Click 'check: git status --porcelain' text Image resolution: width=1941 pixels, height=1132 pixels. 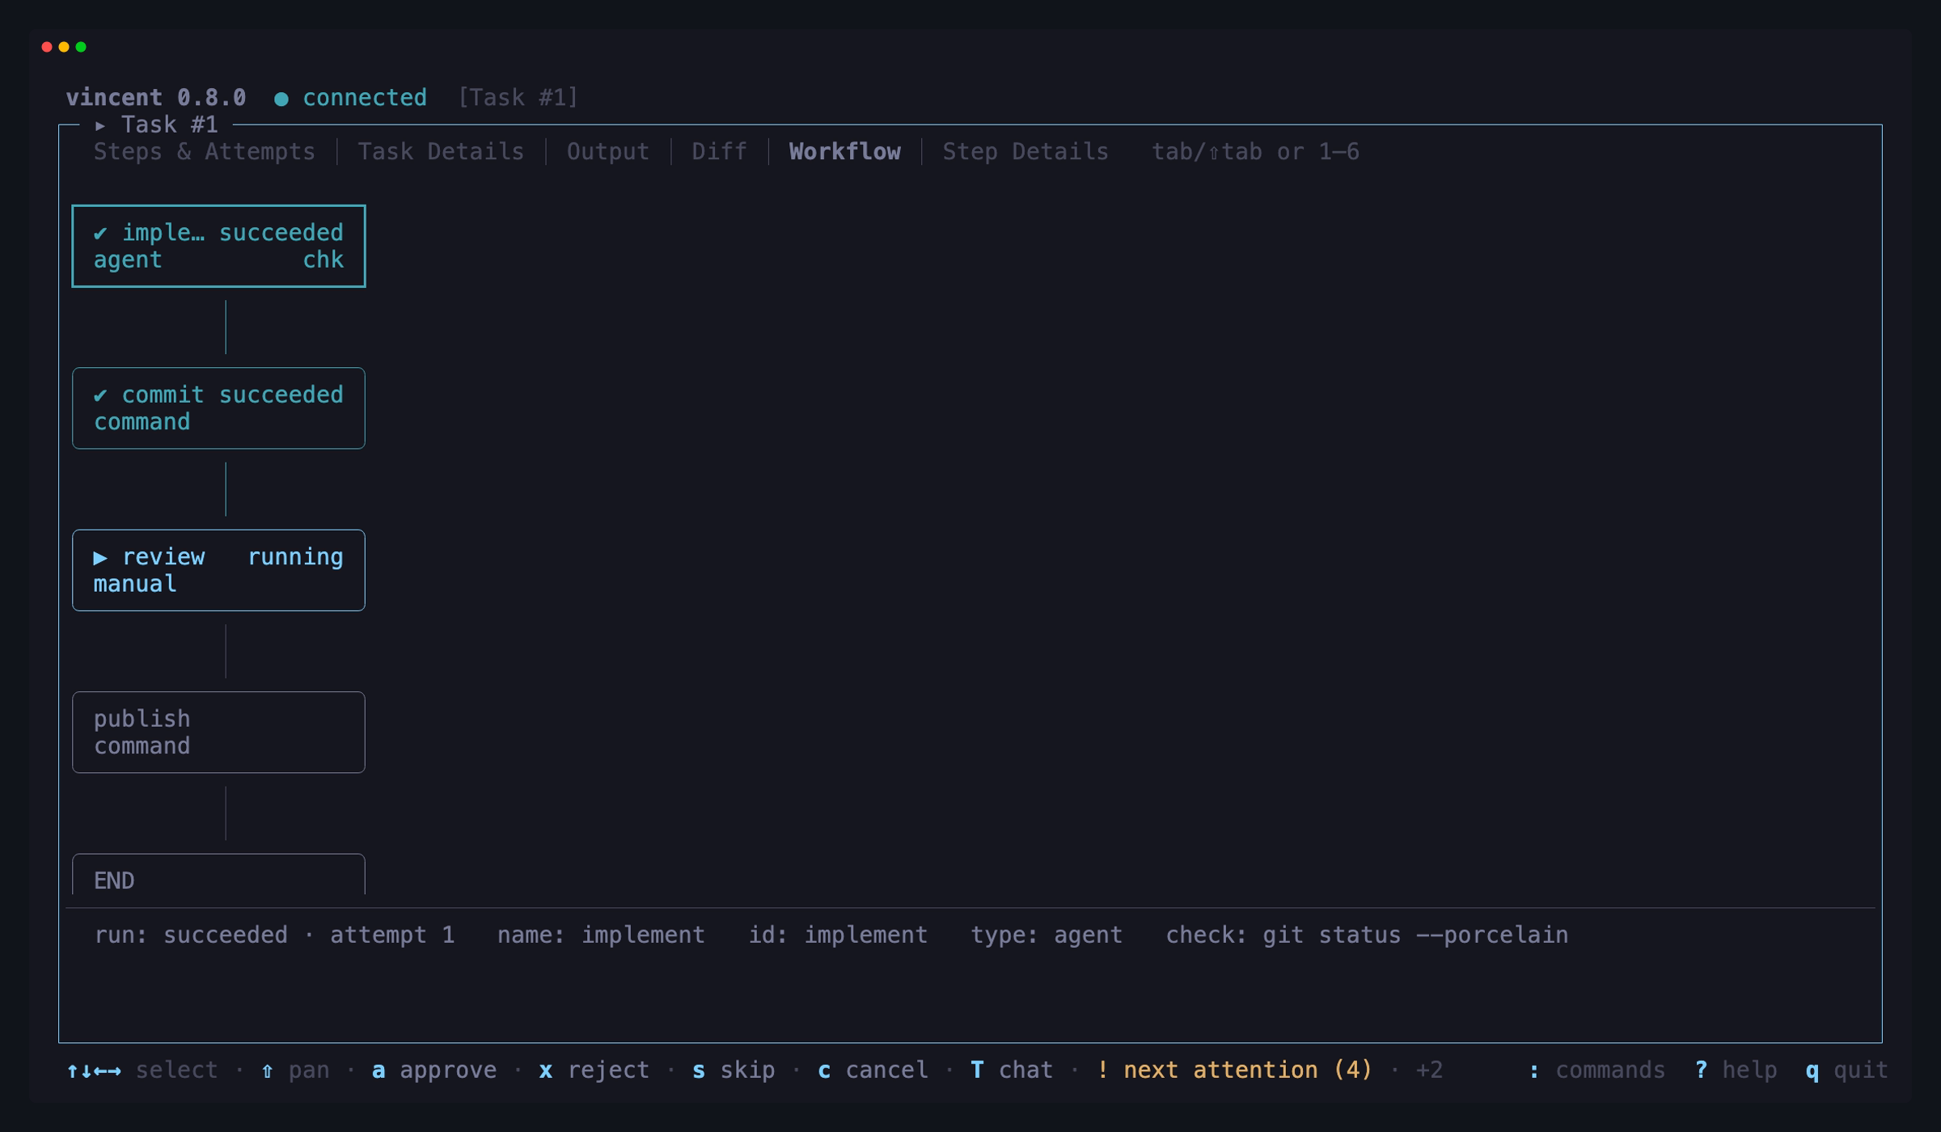[1367, 936]
